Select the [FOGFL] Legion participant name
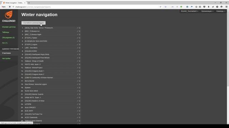 pos(31,44)
